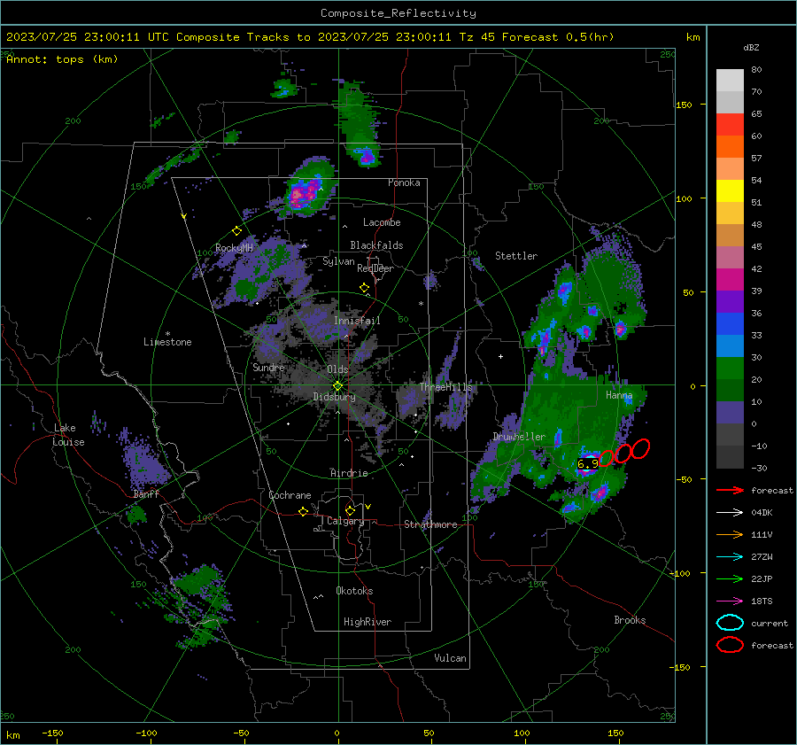Click the Limestone label
797x745 pixels.
tap(167, 342)
